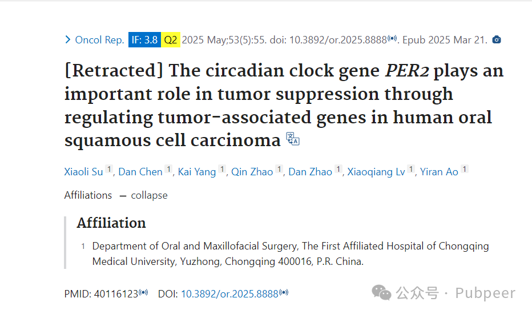Open author Dan Zhao link

[310, 172]
